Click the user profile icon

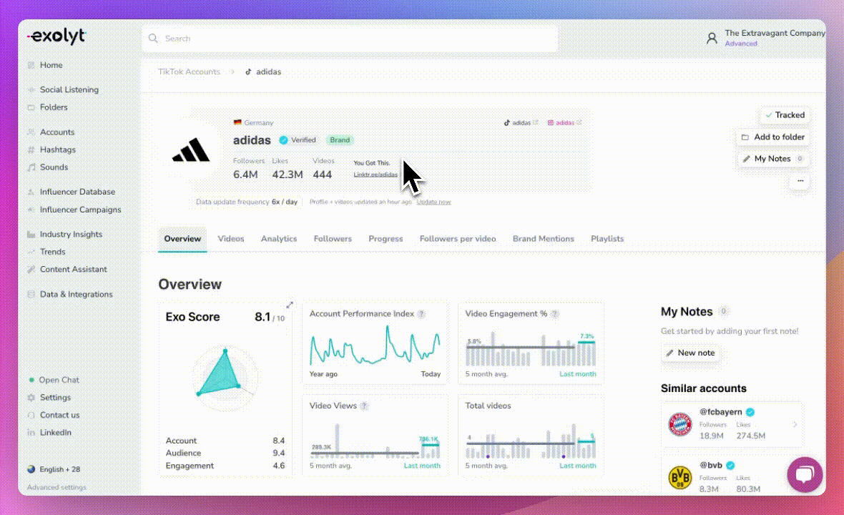click(x=712, y=38)
